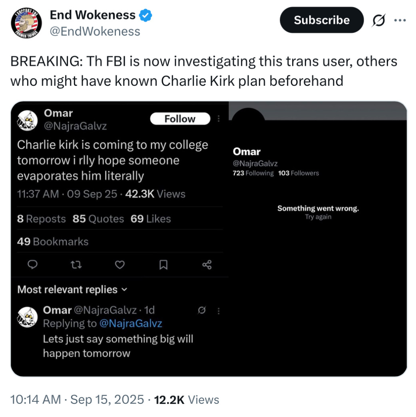Viewport: 416px width, 417px height.
Task: Open vertical dots menu beside Follow
Action: pos(218,119)
